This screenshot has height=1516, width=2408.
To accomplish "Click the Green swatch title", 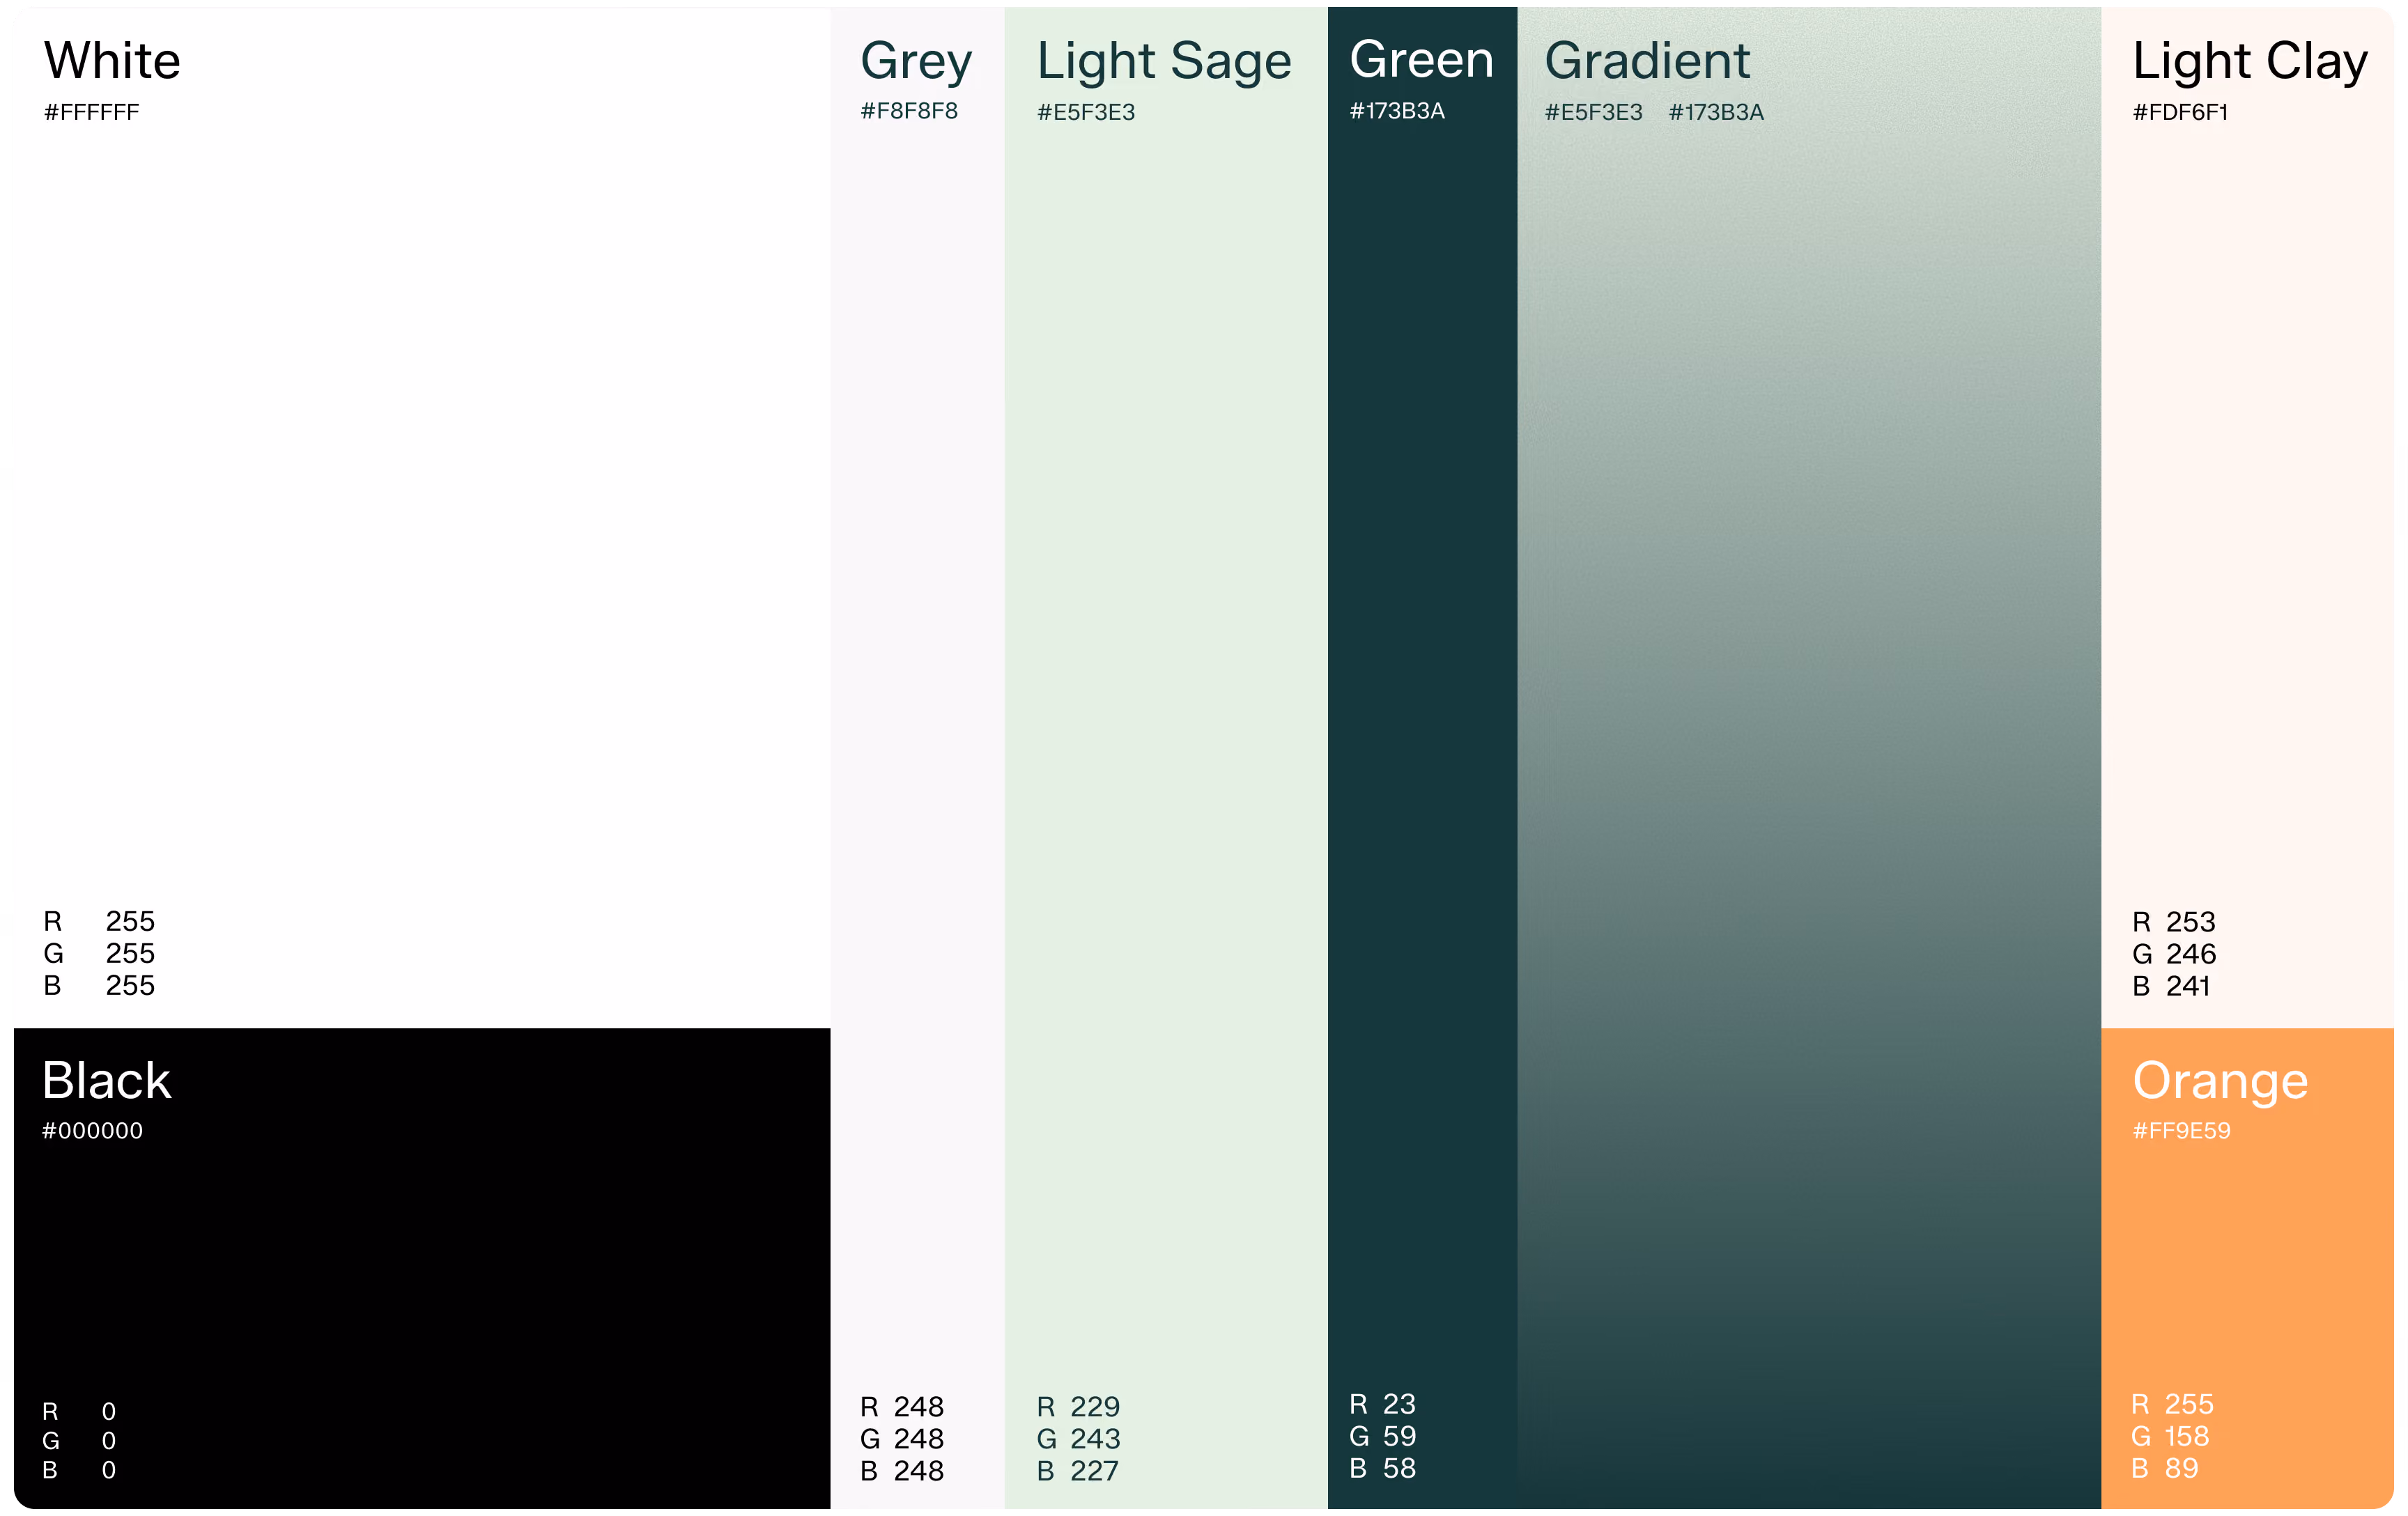I will pos(1421,60).
